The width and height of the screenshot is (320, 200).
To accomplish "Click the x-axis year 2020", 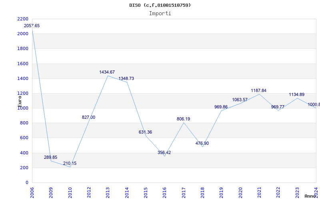I will pos(240,192).
